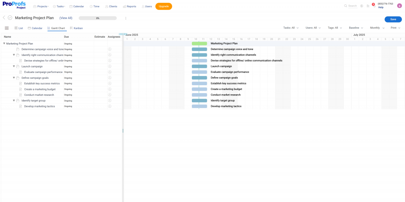This screenshot has height=202, width=405.
Task: Click the Launch campaign Gantt bar
Action: [x=199, y=66]
